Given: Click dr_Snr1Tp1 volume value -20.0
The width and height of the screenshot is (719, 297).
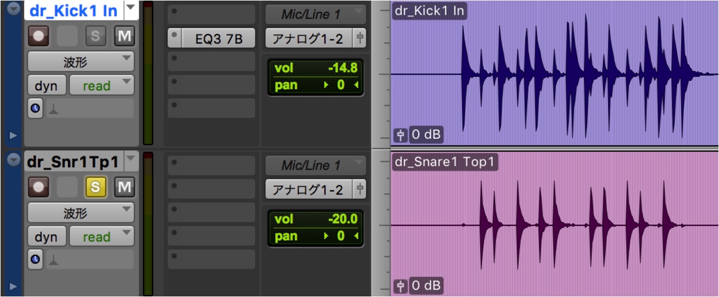Looking at the screenshot, I should (343, 219).
